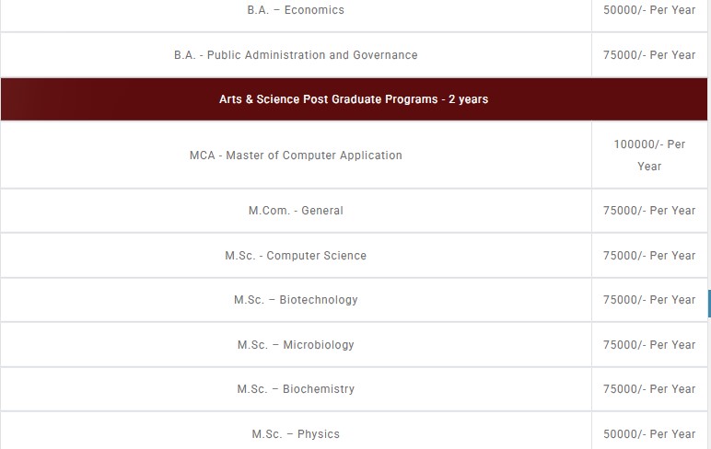Select the M.Sc. – Microbiology program

[x=296, y=345]
